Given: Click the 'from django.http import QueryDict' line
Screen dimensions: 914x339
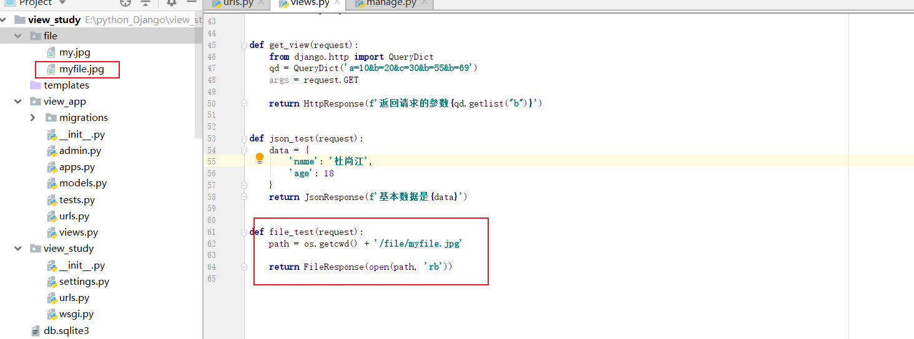Looking at the screenshot, I should pos(351,57).
